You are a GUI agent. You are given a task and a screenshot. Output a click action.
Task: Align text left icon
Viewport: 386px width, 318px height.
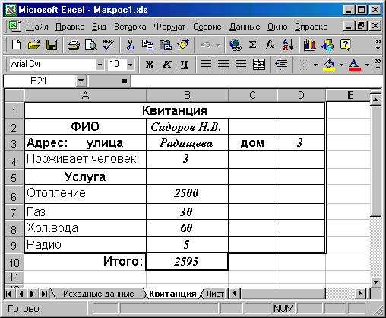(x=206, y=65)
